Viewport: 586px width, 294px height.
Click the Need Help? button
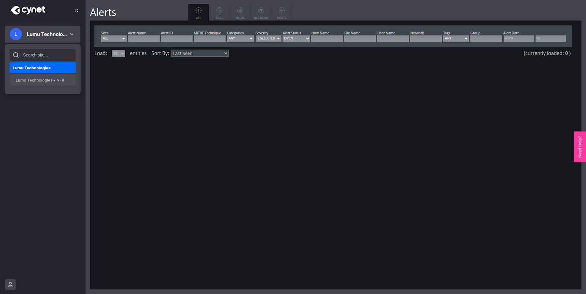(x=580, y=147)
